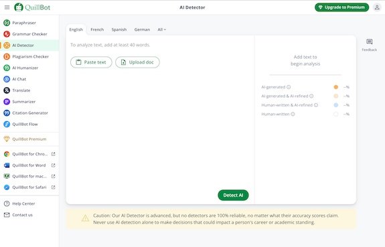Screen dimensions: 385x247
Task: Click external-link icon beside QuillBot for Word
Action: [x=54, y=165]
